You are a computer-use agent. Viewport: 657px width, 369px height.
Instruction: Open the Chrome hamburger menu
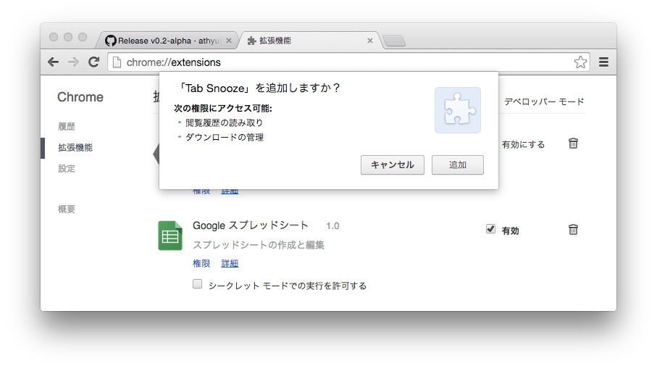pos(603,62)
